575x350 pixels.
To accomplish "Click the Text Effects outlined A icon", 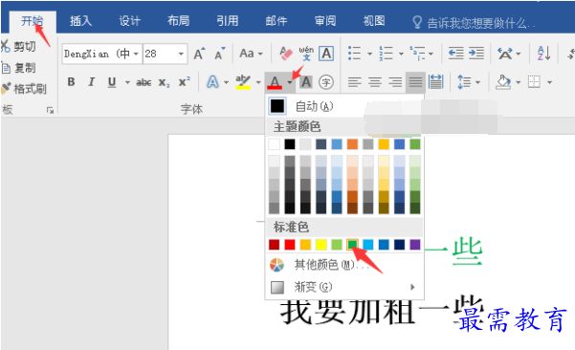I will point(212,81).
